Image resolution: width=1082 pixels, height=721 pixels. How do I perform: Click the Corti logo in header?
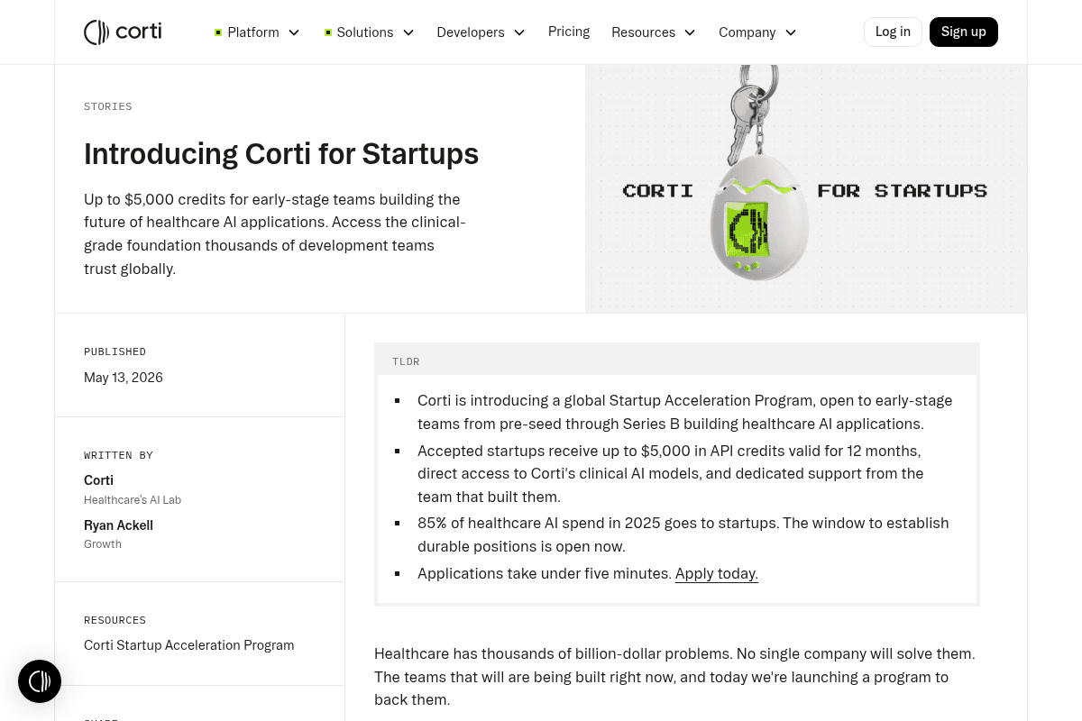(123, 32)
